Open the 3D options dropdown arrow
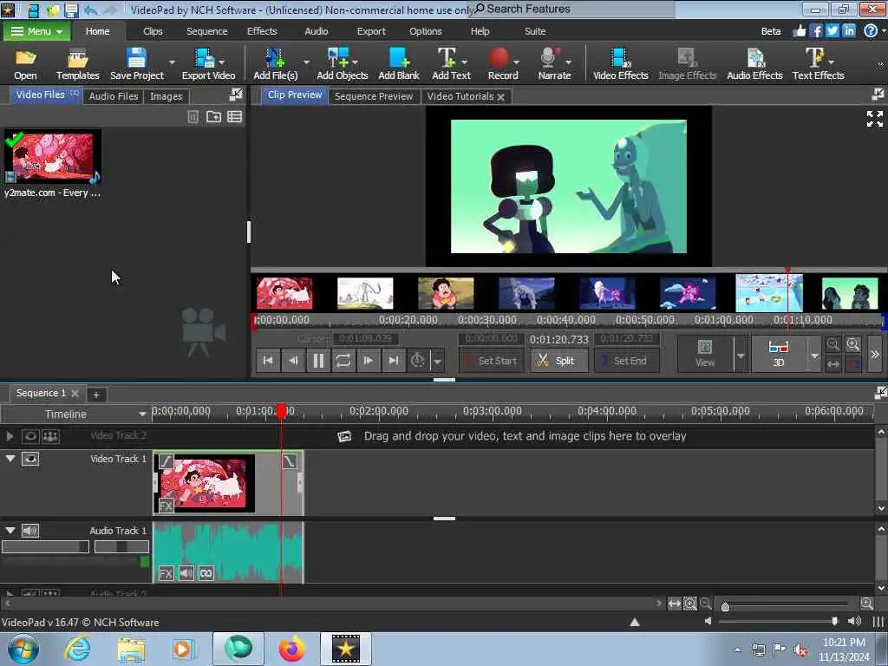Viewport: 888px width, 666px height. coord(813,355)
